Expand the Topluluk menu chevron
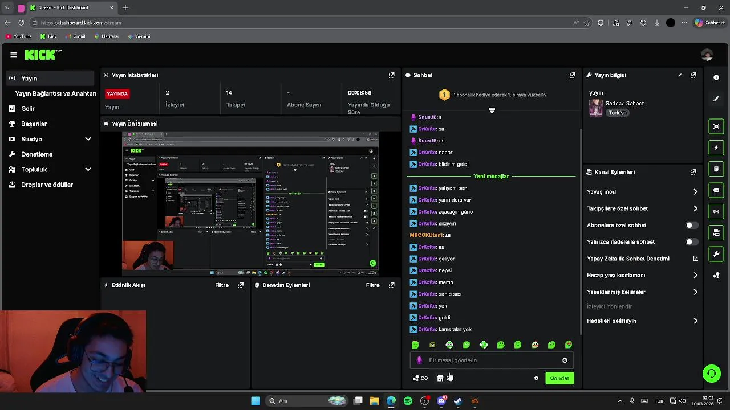Screen dimensions: 730x410 (88, 169)
